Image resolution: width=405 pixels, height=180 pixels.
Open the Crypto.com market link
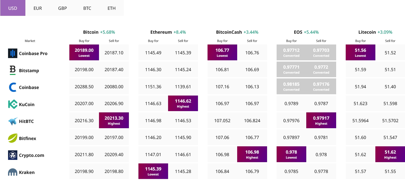[32, 155]
